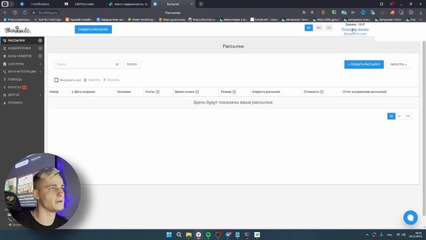Select the third language button after EN
Image resolution: width=426 pixels, height=240 pixels.
tap(329, 28)
